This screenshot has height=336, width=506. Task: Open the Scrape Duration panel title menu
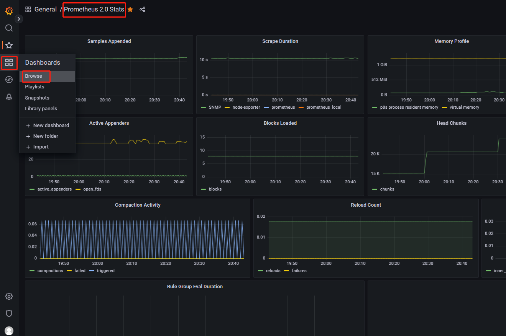280,41
